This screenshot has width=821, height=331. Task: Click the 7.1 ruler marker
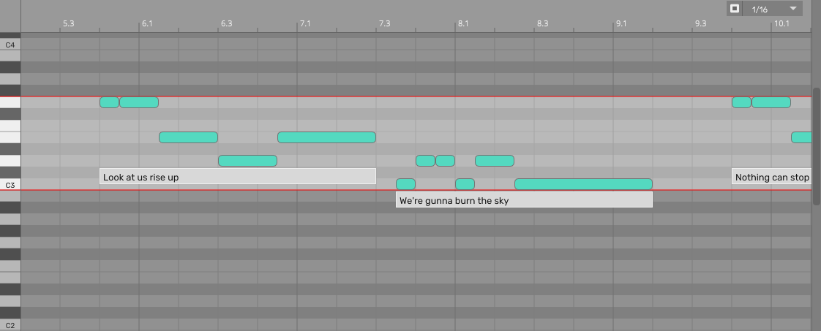[x=305, y=23]
